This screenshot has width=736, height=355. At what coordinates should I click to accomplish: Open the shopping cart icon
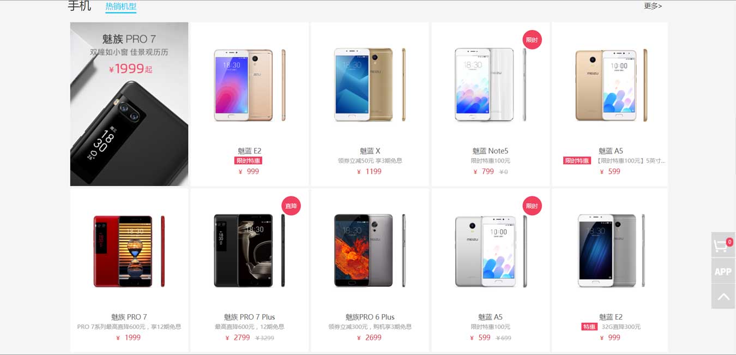723,245
